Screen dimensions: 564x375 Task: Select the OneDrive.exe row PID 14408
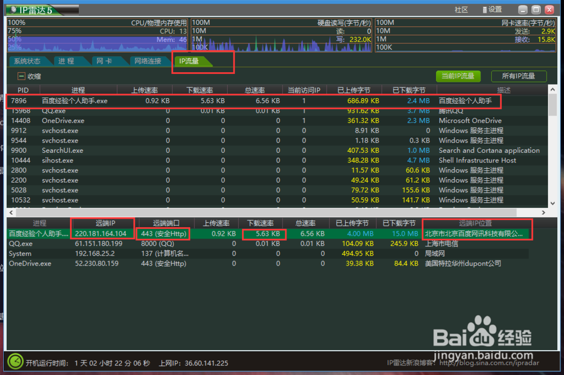(277, 121)
